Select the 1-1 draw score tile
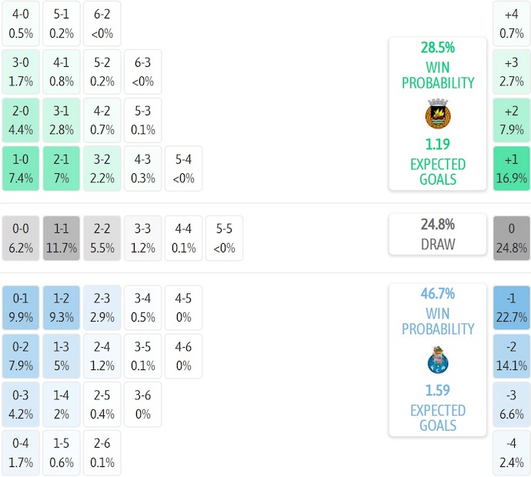Image resolution: width=531 pixels, height=477 pixels. 62,239
